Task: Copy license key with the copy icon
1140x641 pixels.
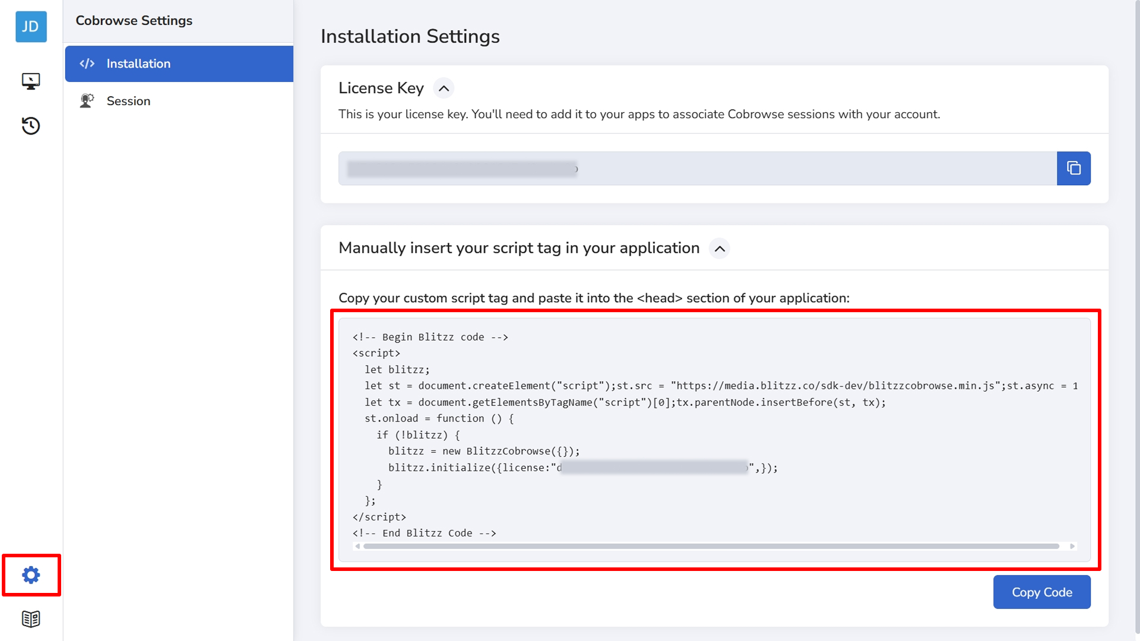Action: (1073, 169)
